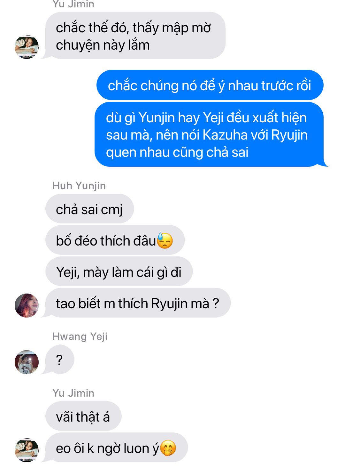
Task: Tap the "chả sai cmj" message bubble
Action: tap(90, 209)
